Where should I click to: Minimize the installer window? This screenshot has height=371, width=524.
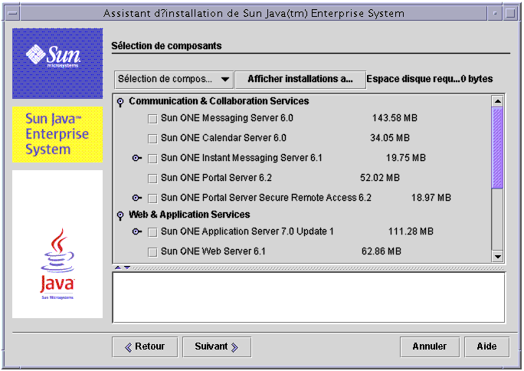495,13
